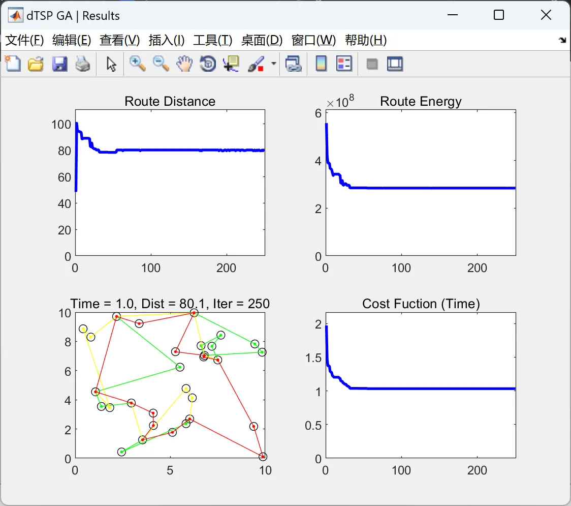Click the Route Energy plot title
This screenshot has width=571, height=506.
pos(421,101)
